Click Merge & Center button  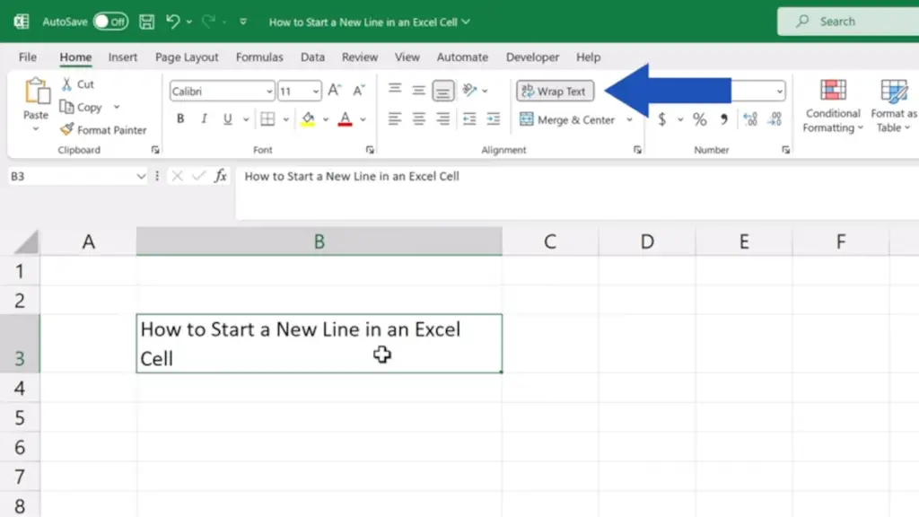click(567, 119)
